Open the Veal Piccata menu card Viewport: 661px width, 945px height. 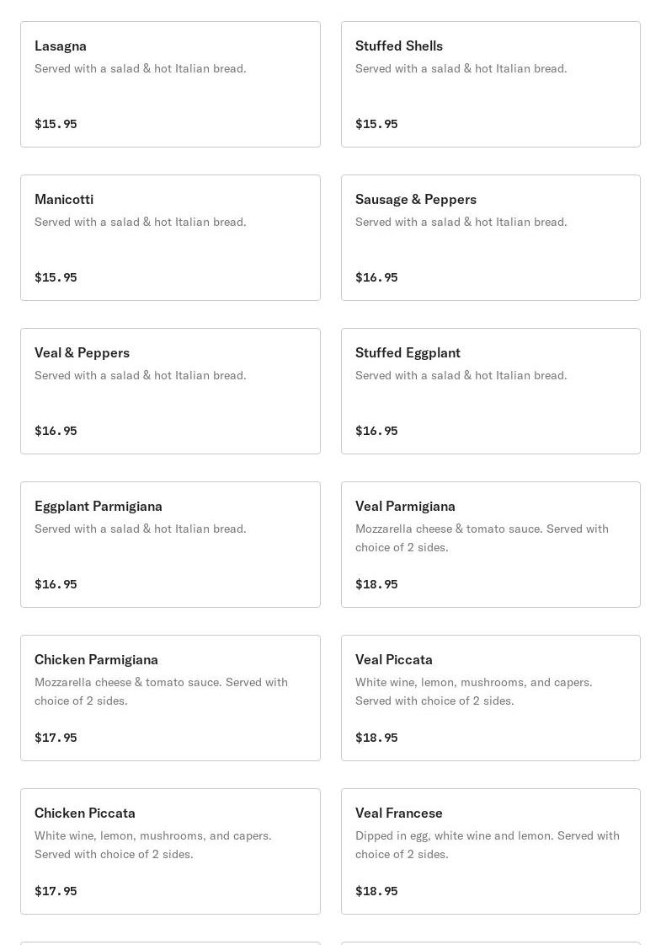click(491, 698)
